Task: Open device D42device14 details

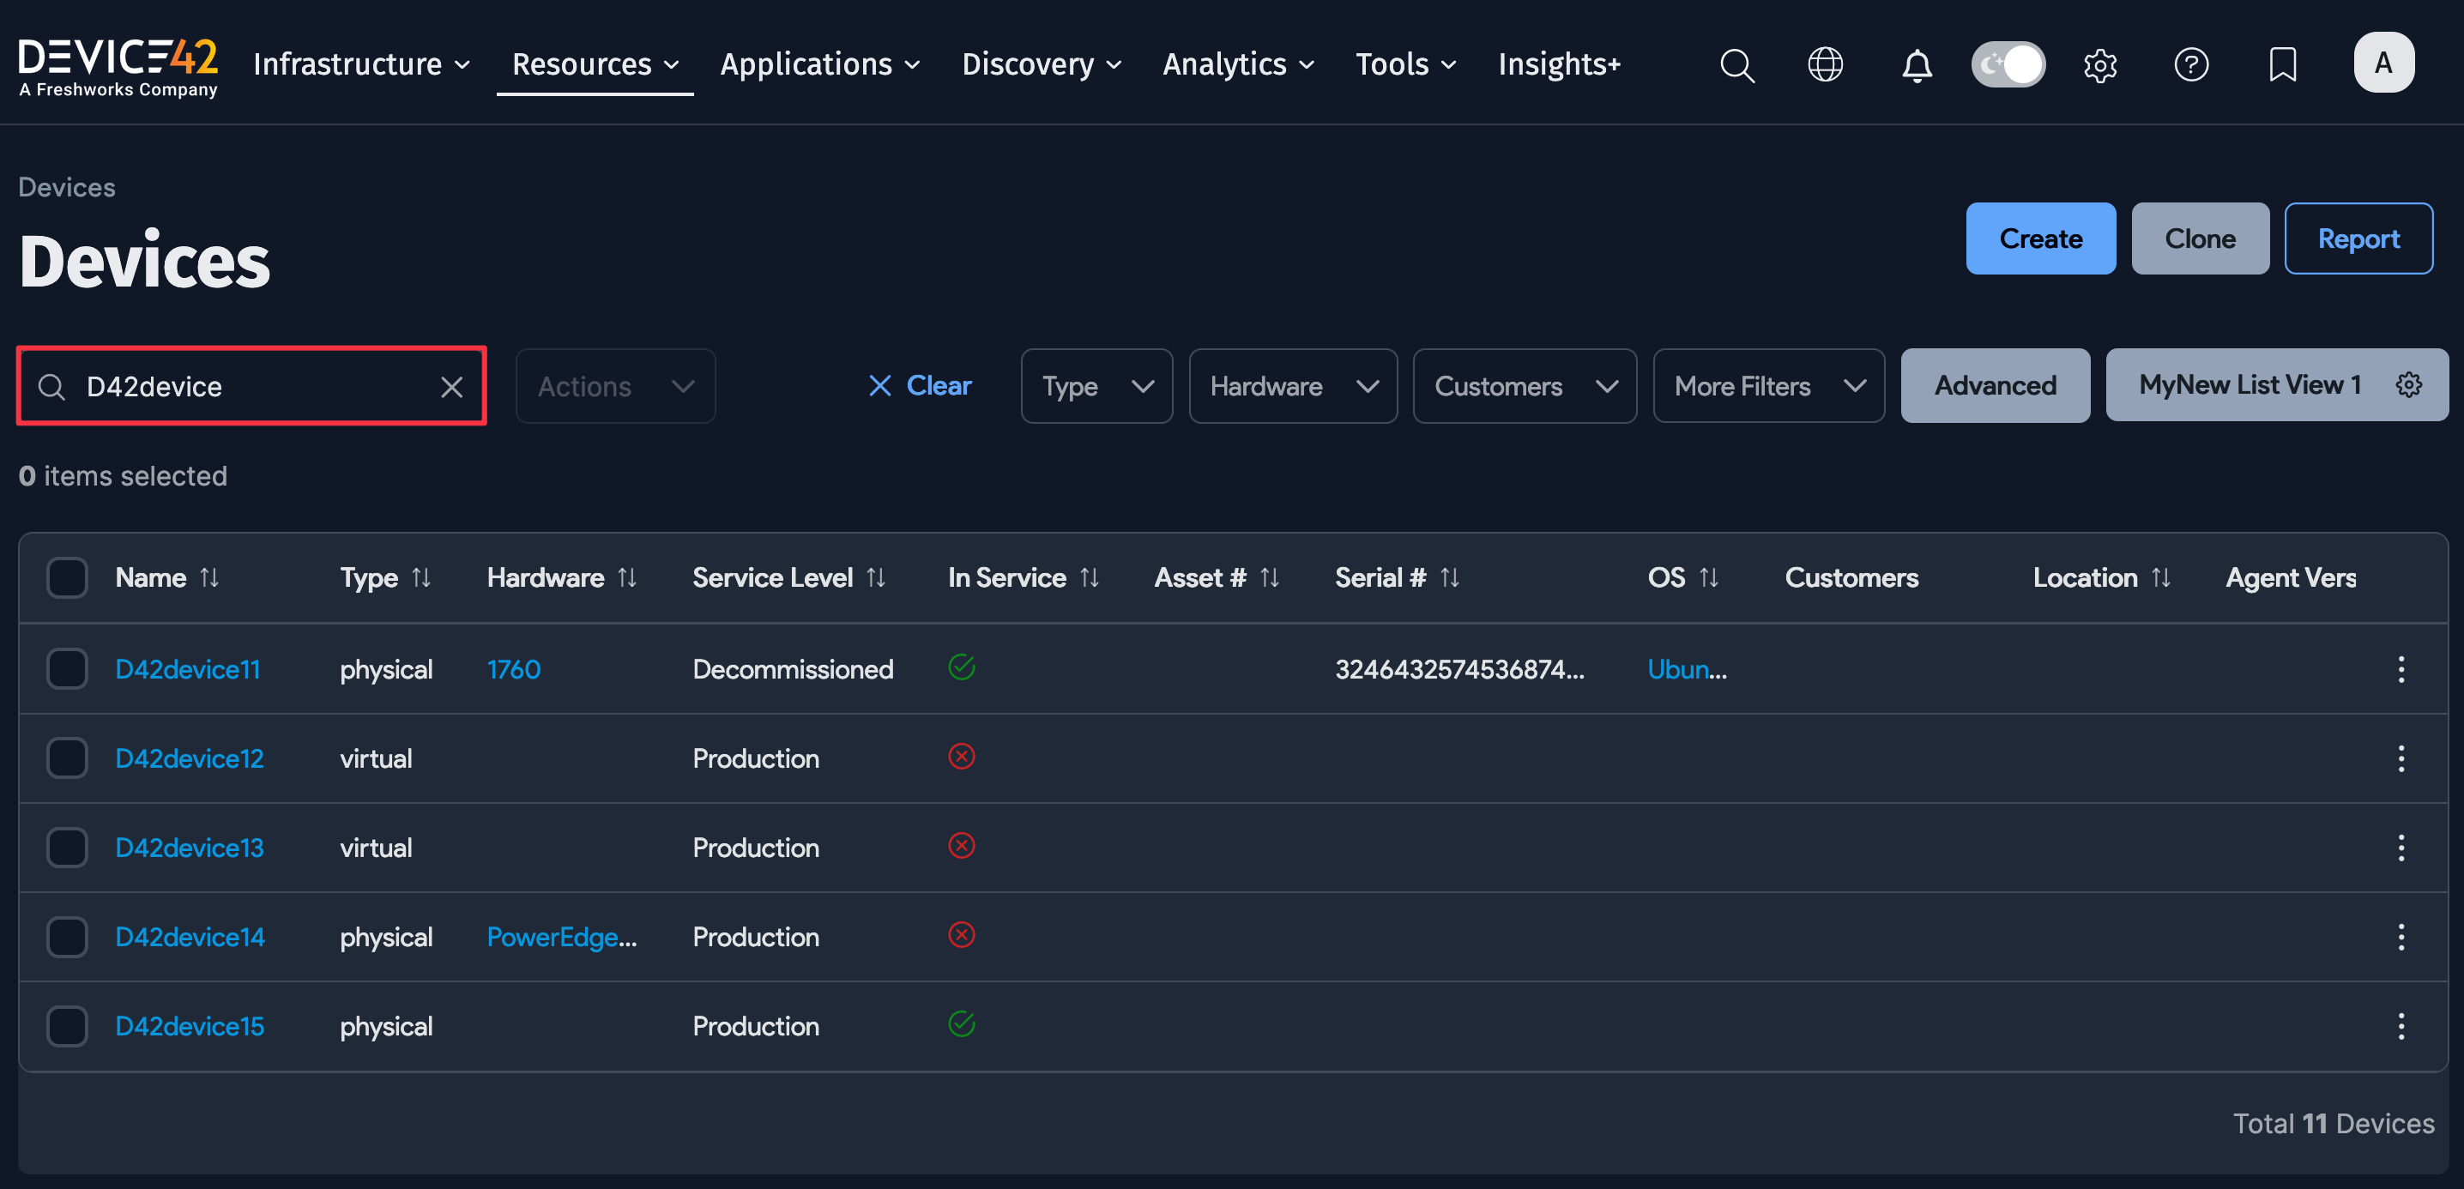Action: pyautogui.click(x=190, y=937)
